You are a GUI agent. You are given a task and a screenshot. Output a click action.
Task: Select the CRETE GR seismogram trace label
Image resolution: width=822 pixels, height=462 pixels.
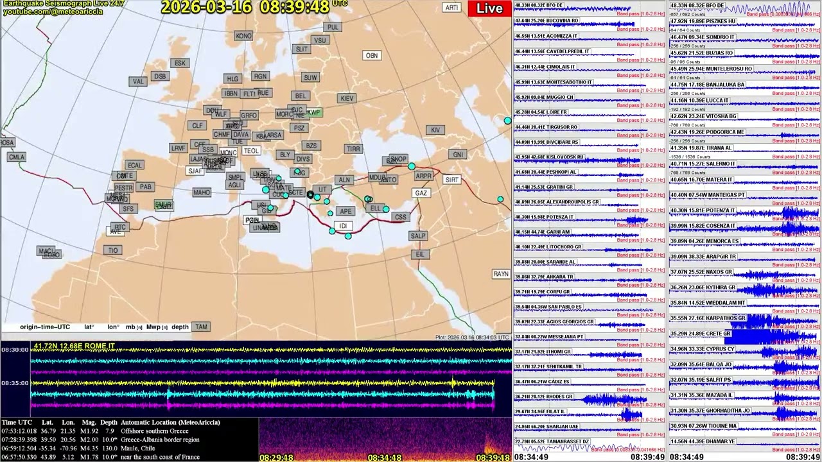[x=701, y=334]
